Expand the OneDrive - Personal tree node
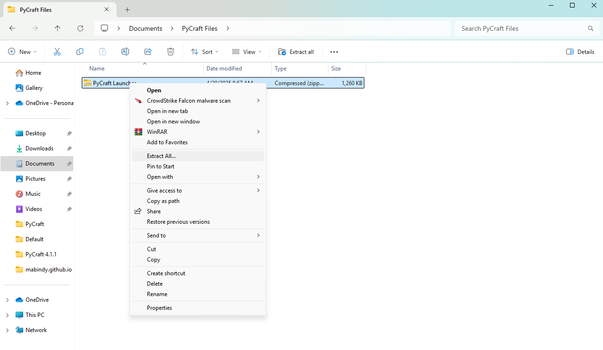603x350 pixels. tap(7, 103)
